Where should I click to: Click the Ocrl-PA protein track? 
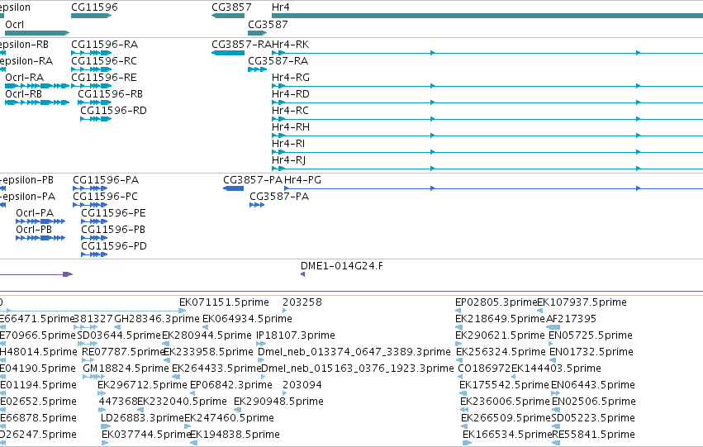point(40,221)
